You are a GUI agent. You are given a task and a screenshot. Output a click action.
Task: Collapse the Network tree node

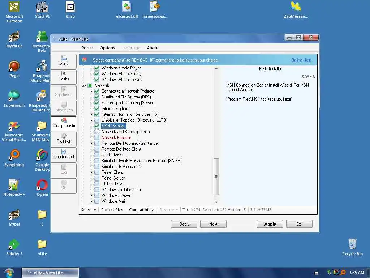click(83, 85)
